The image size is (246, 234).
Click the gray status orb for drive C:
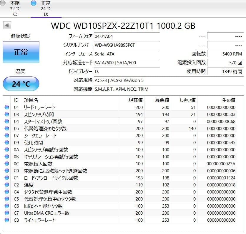click(3, 3)
